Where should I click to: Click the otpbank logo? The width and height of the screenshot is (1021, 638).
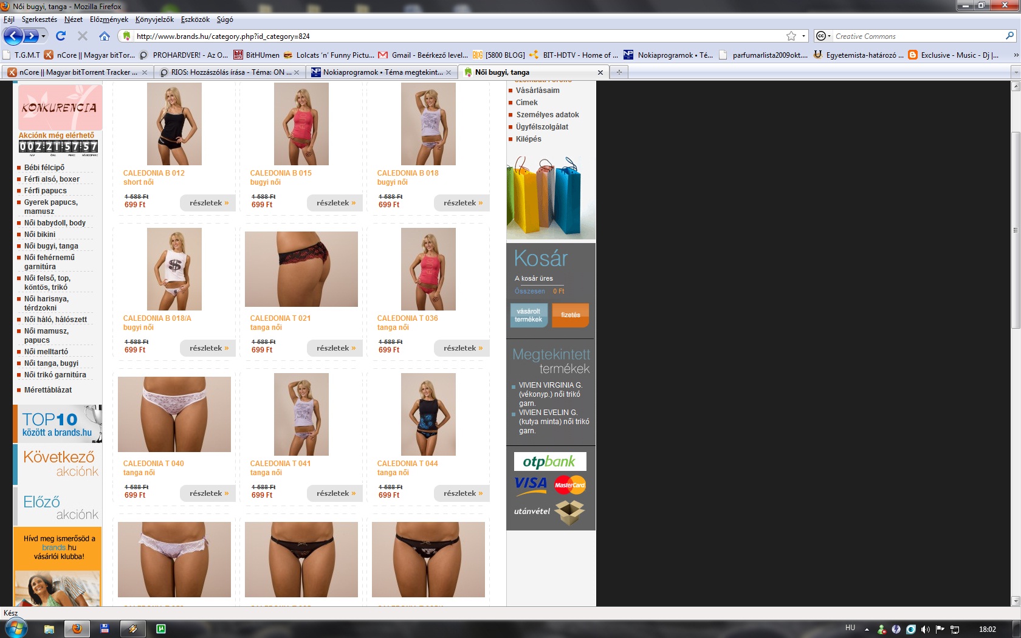click(x=550, y=461)
